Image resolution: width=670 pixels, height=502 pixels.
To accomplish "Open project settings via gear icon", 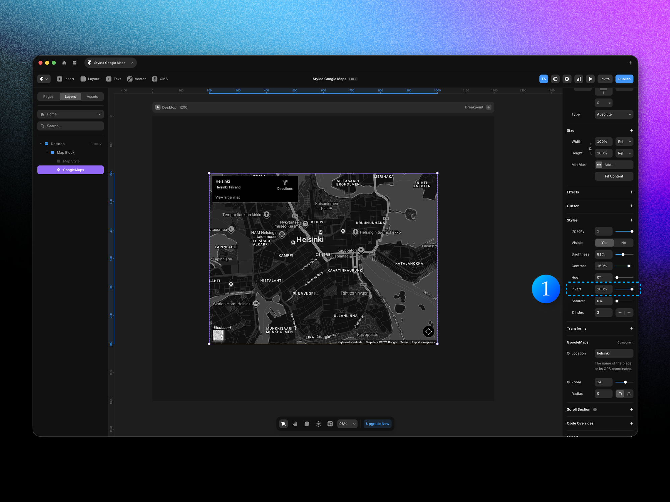I will click(x=567, y=79).
